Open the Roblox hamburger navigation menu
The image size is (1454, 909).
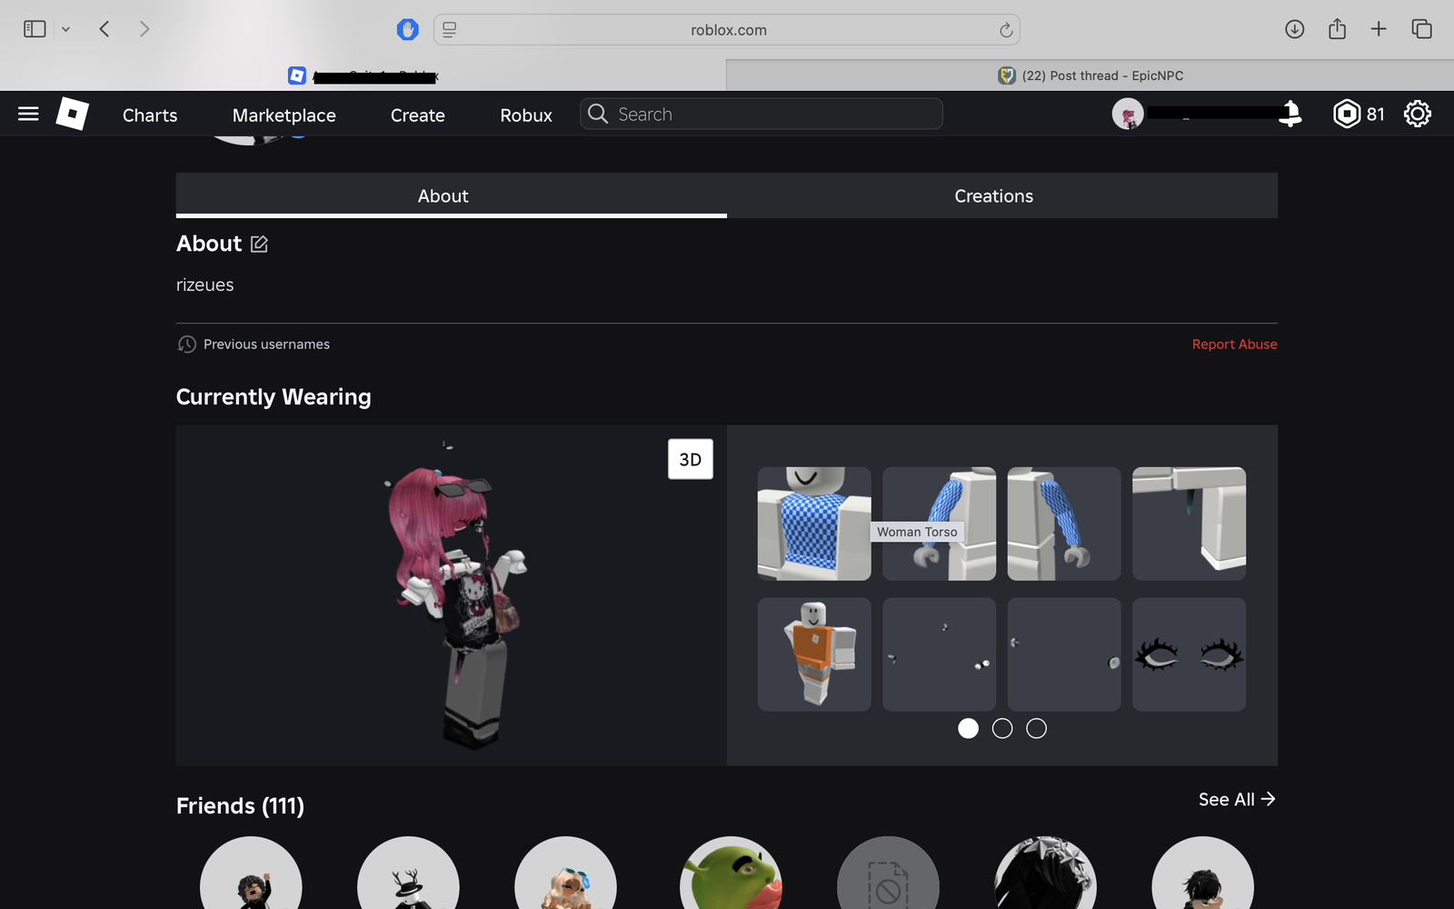point(28,114)
